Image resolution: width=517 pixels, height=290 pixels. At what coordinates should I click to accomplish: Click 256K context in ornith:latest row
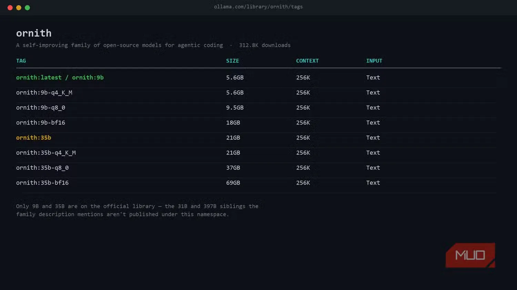point(303,78)
